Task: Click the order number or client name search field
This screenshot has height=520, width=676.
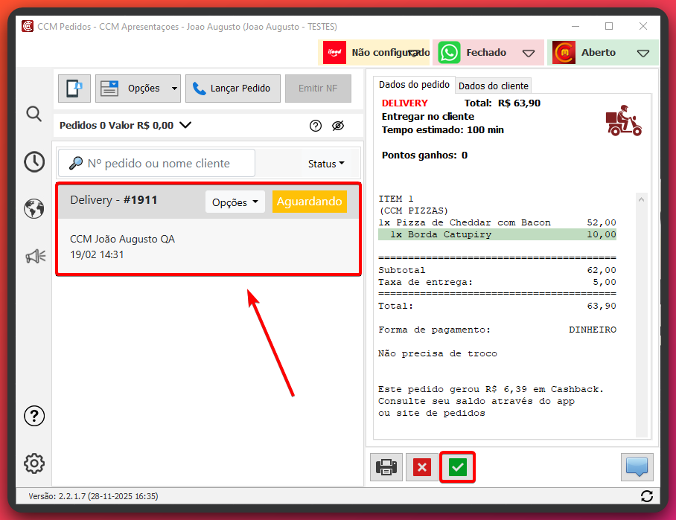Action: (157, 164)
